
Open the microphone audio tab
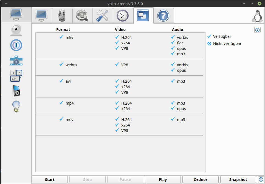[62, 16]
